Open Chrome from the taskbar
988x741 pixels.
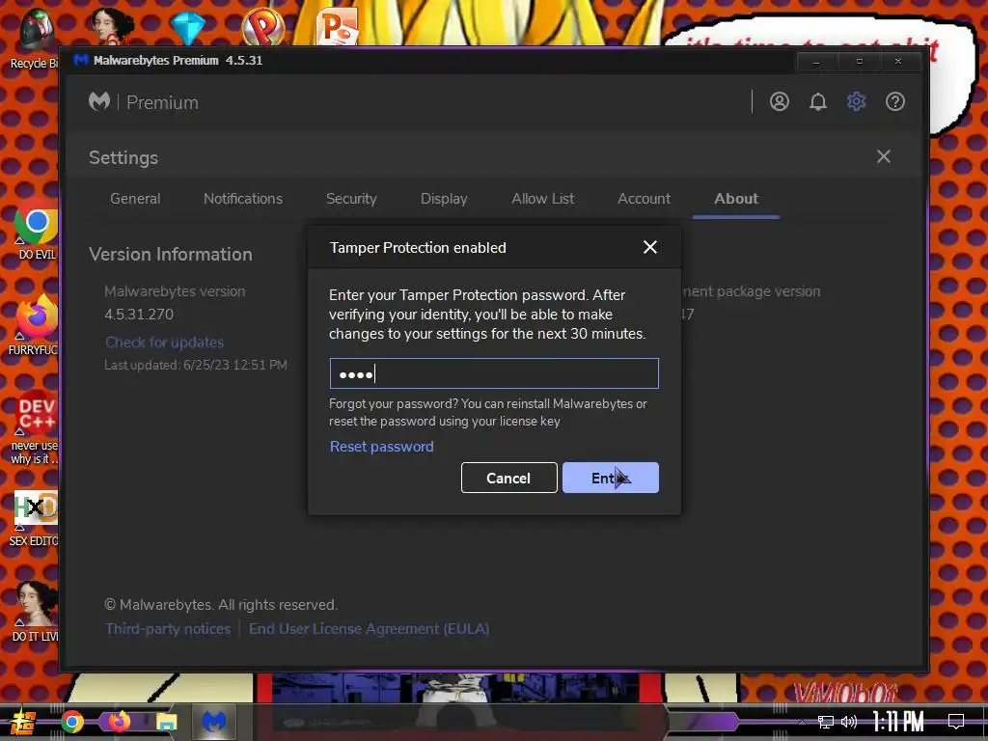pyautogui.click(x=72, y=722)
